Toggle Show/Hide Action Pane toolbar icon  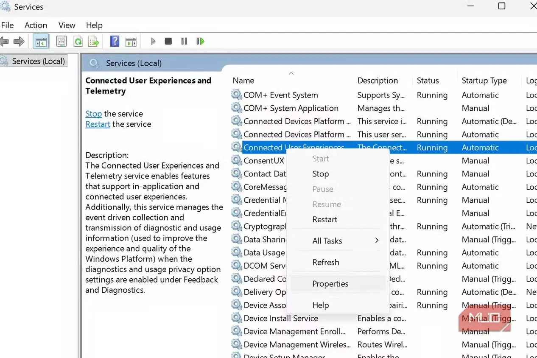click(x=131, y=41)
